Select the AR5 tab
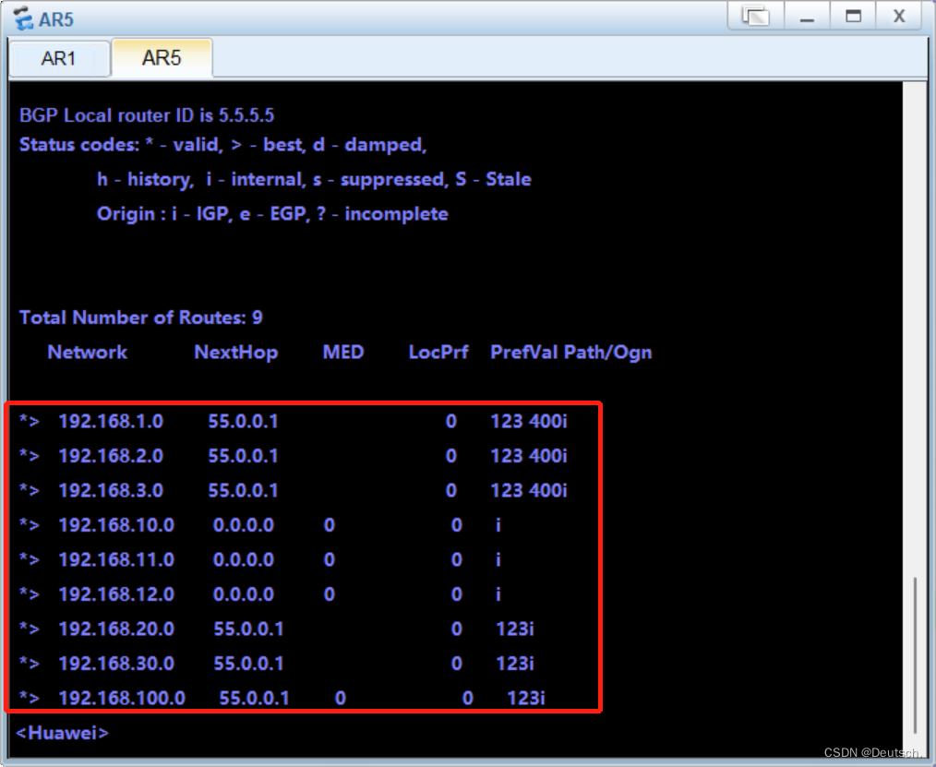This screenshot has height=767, width=936. point(162,58)
